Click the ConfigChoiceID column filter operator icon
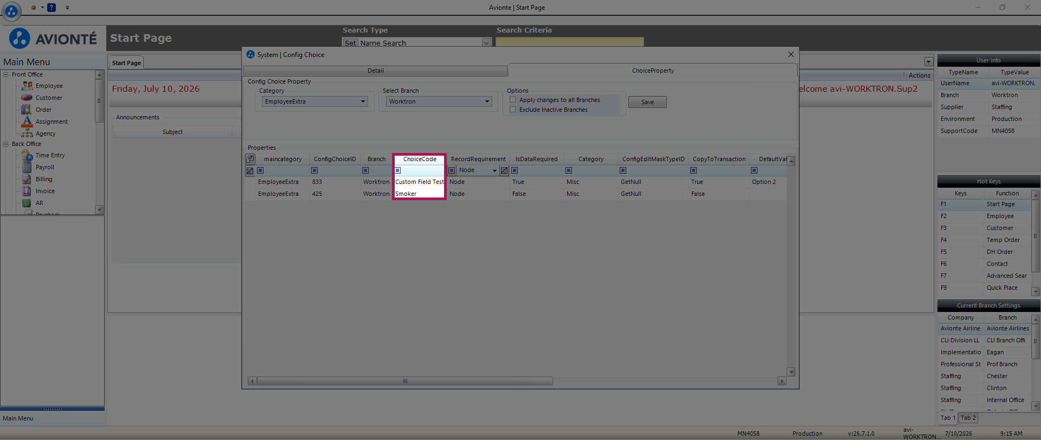Screen dimensions: 1041x440 [x=314, y=170]
